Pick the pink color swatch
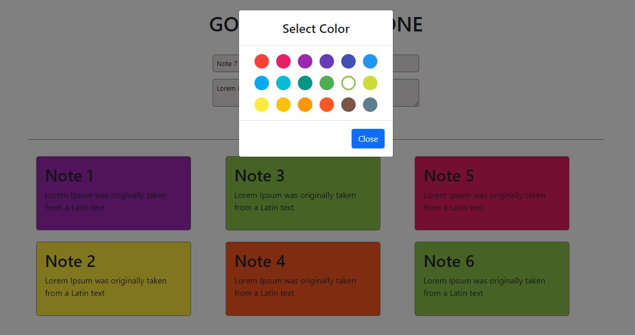The image size is (635, 335). 283,61
